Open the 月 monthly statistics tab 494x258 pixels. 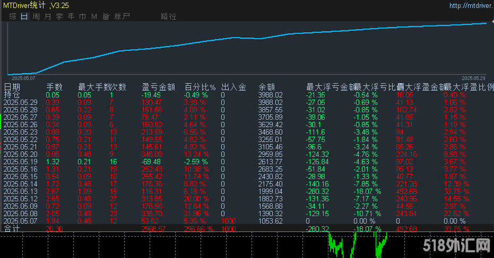point(48,16)
